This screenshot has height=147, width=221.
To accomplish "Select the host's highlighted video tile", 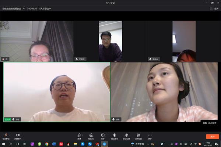I will 57,92.
